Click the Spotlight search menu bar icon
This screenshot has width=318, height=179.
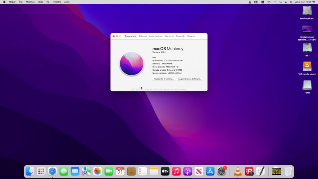point(280,2)
